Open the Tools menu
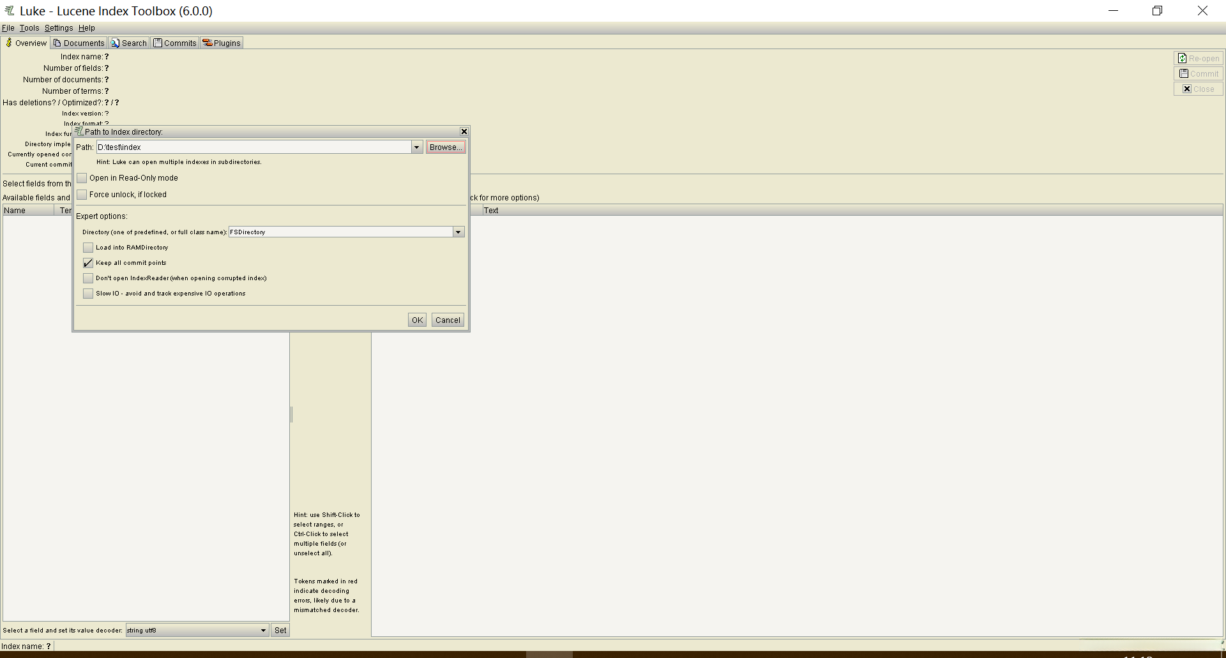 click(29, 28)
